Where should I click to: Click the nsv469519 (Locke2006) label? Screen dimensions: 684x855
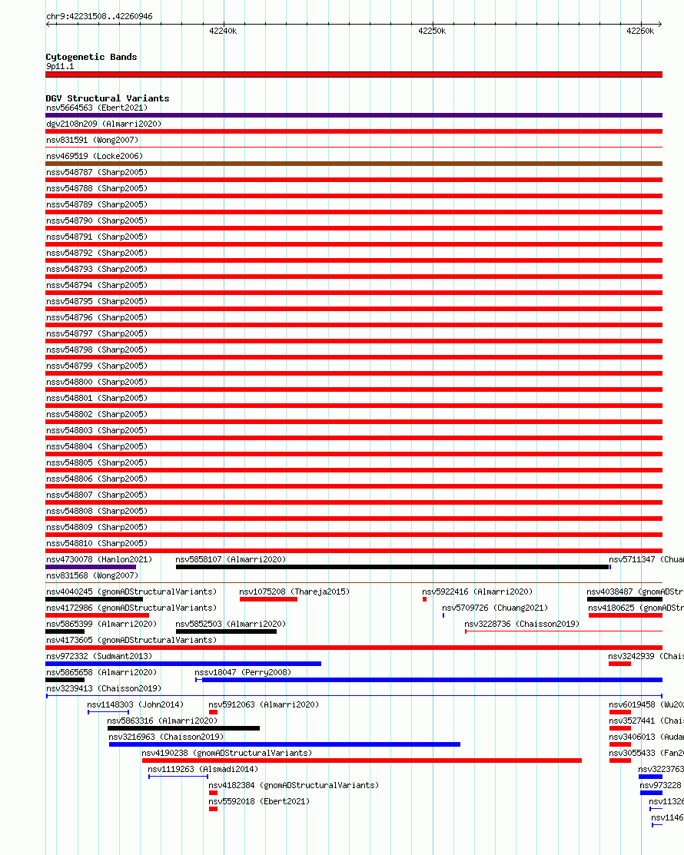(x=95, y=156)
